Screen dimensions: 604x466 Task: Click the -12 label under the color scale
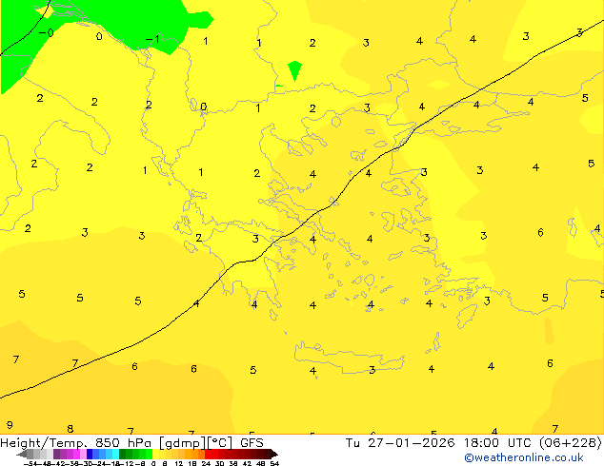[x=127, y=463]
